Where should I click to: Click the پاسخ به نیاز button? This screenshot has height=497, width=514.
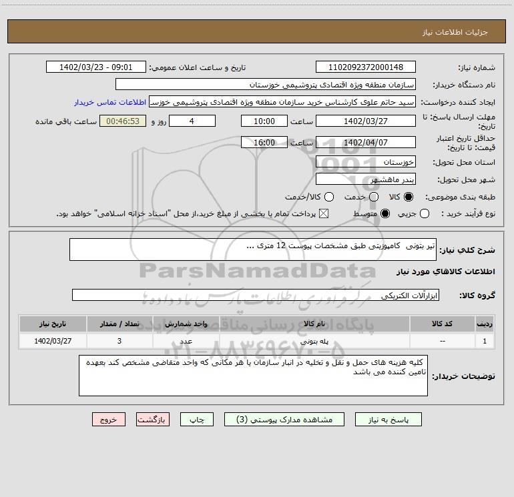[x=388, y=420]
